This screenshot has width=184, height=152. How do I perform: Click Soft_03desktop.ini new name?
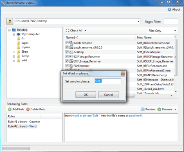pos(149,52)
